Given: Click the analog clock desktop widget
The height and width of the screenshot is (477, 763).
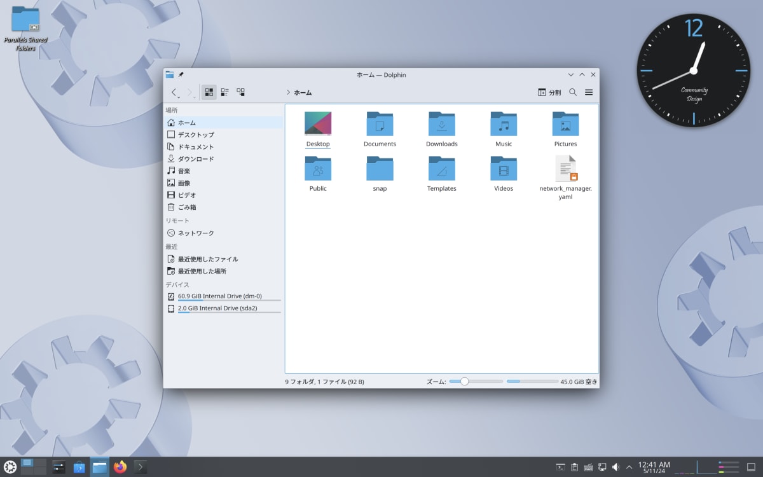Looking at the screenshot, I should click(694, 71).
